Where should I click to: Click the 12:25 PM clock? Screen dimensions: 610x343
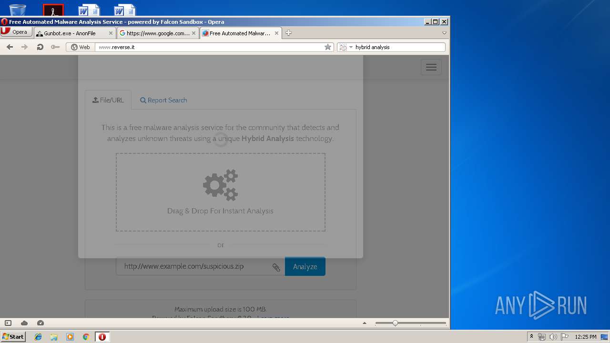point(586,337)
